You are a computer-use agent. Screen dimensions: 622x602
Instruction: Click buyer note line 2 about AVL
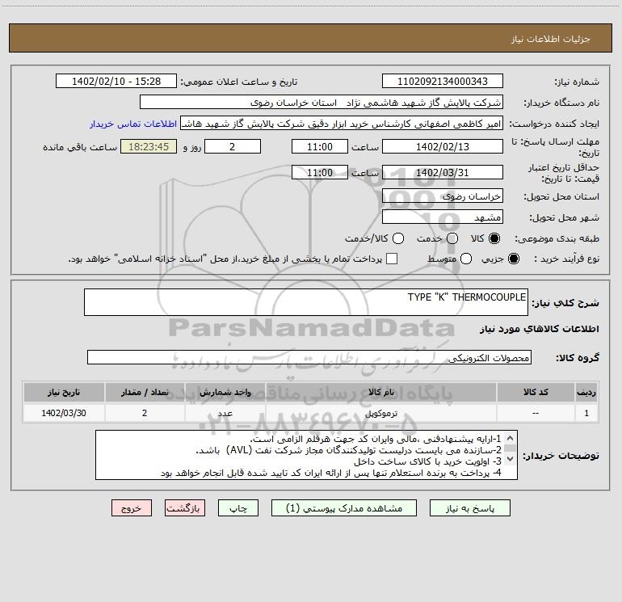[349, 450]
